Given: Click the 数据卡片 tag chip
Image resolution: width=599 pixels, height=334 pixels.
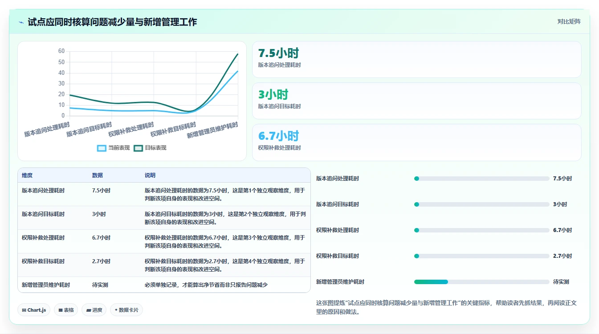Looking at the screenshot, I should [x=126, y=310].
